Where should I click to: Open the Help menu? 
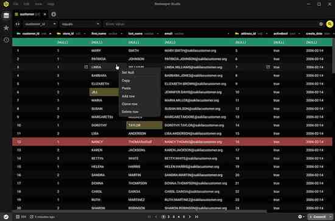point(51,4)
